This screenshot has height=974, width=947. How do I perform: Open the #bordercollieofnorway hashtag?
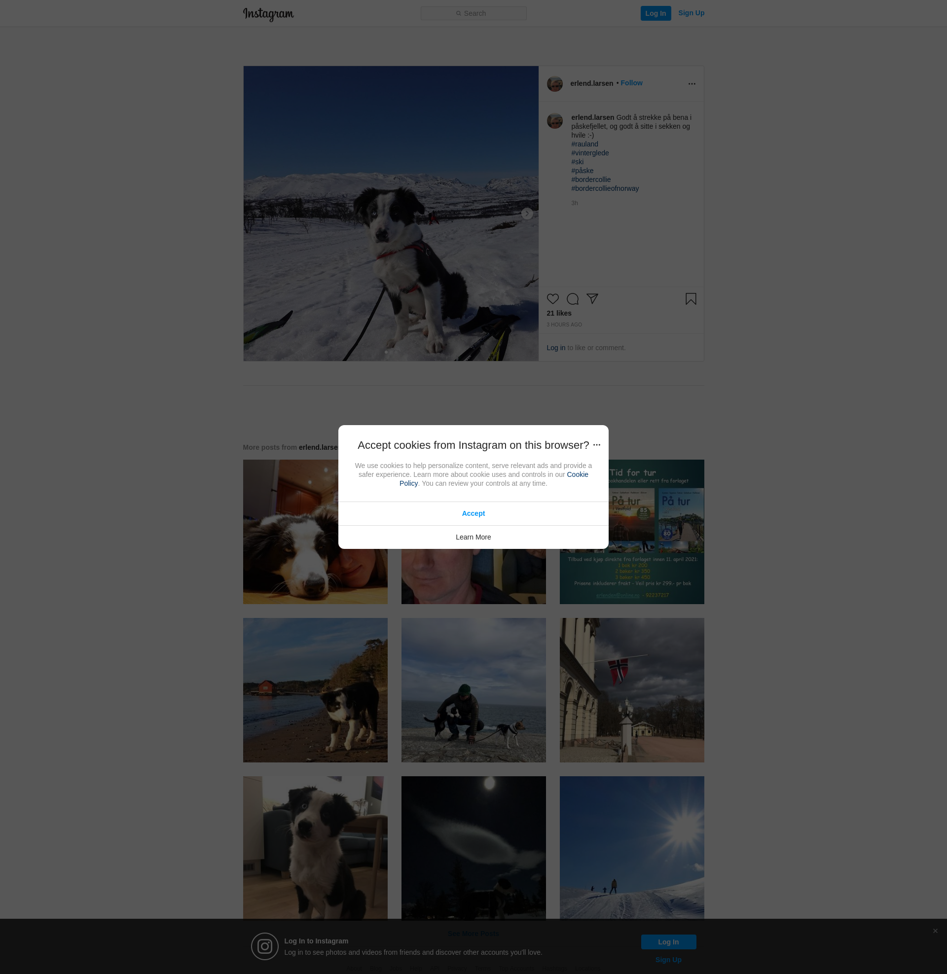tap(605, 189)
